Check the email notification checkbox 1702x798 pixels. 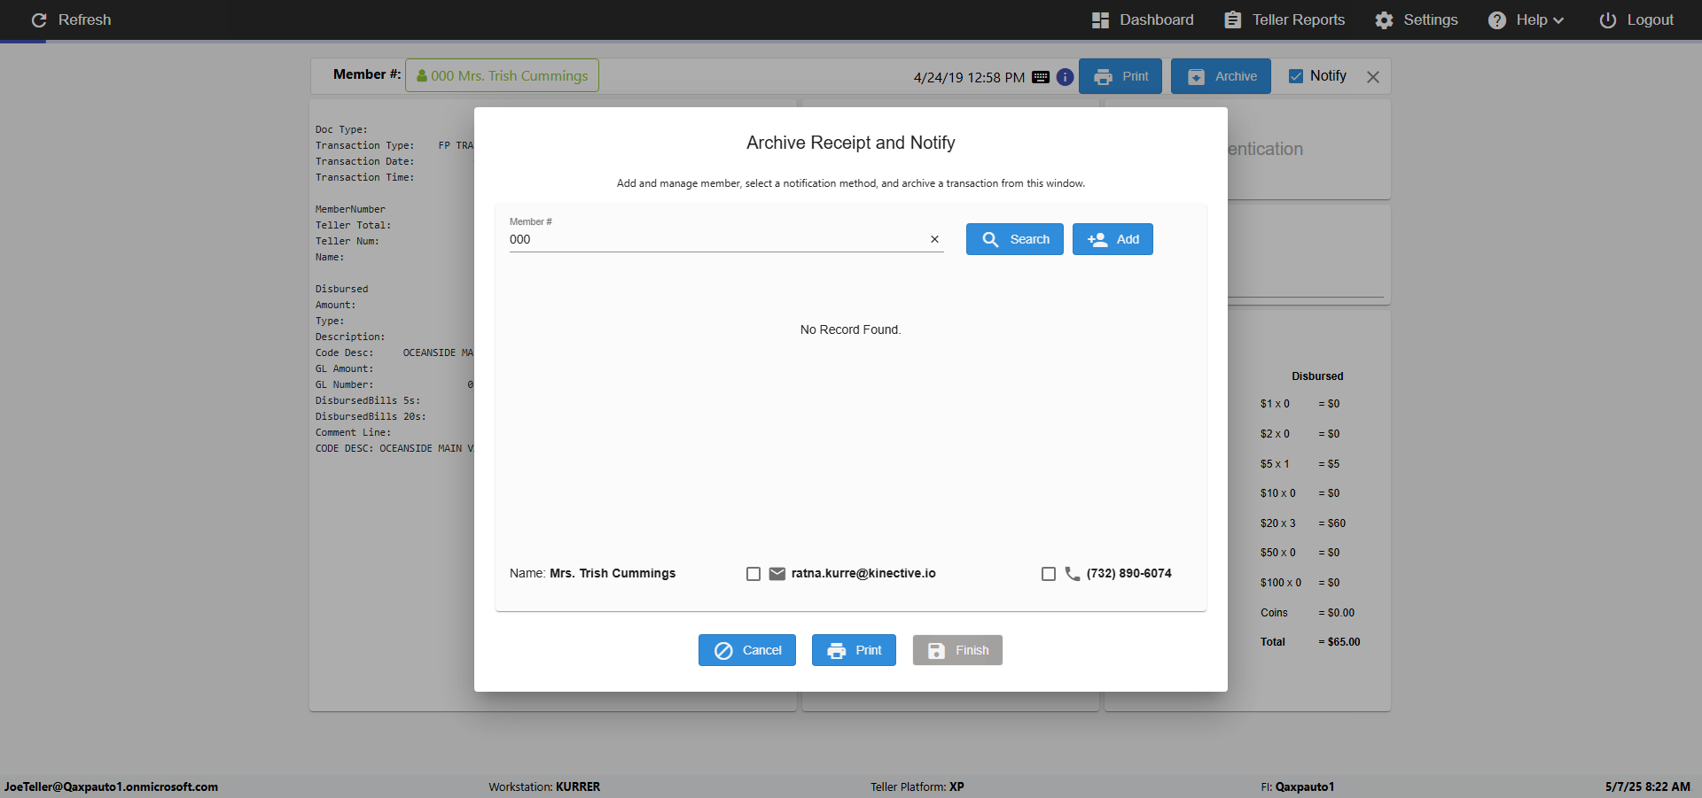click(753, 574)
